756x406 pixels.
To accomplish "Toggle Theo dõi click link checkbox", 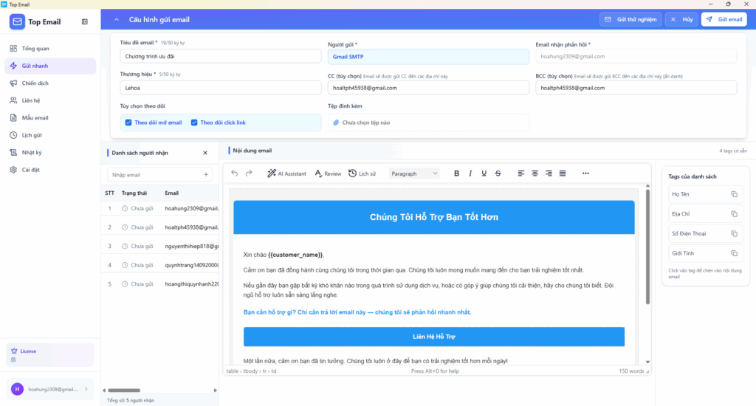I will point(194,123).
